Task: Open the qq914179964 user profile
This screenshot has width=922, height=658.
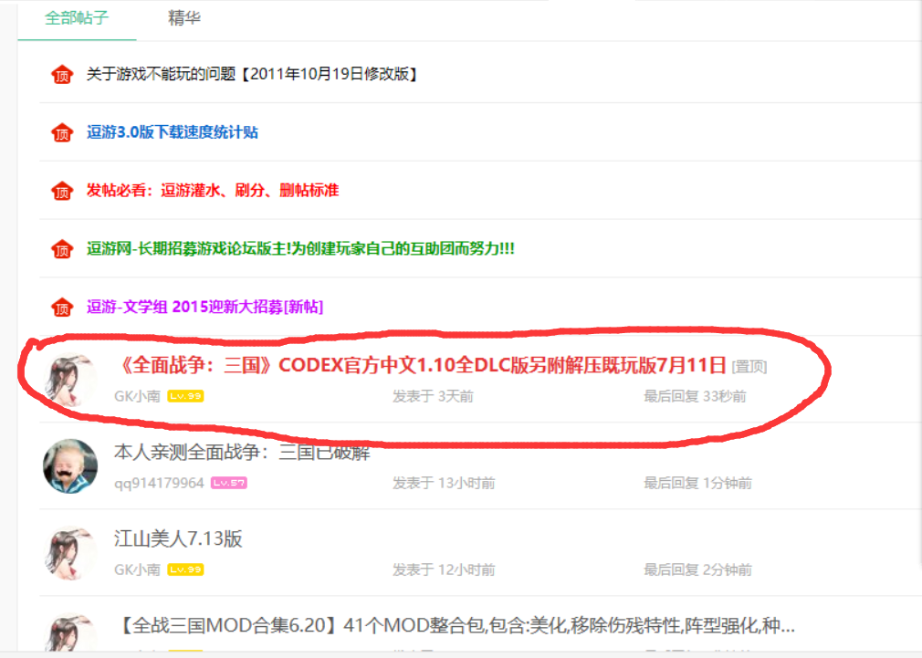Action: [x=159, y=483]
